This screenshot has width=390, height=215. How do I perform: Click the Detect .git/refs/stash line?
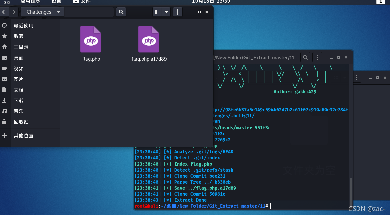(x=184, y=170)
